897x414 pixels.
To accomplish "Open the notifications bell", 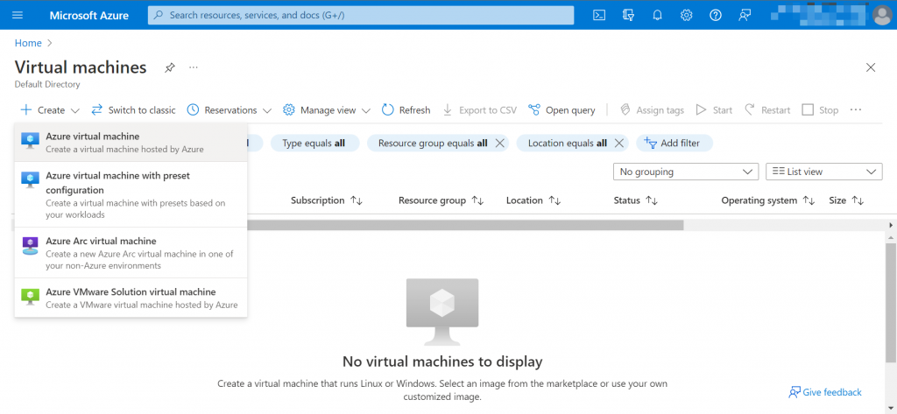I will click(657, 16).
